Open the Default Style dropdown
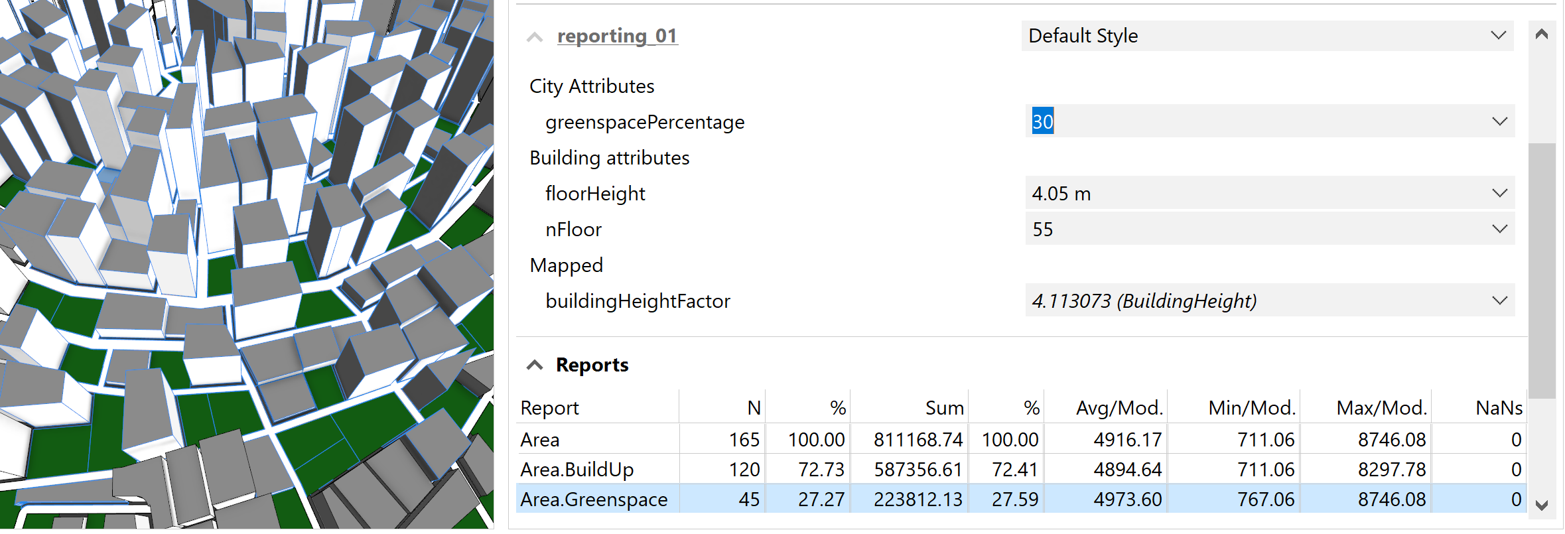 click(x=1266, y=36)
